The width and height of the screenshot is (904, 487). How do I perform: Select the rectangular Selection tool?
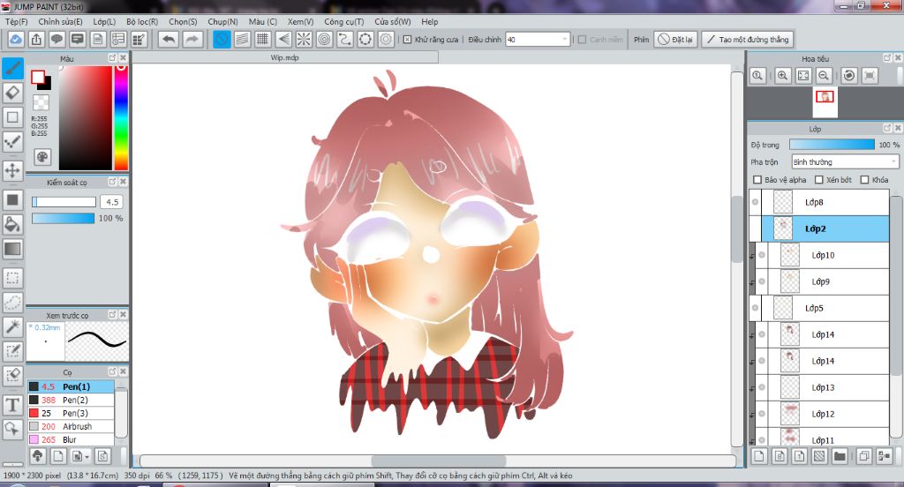click(12, 278)
